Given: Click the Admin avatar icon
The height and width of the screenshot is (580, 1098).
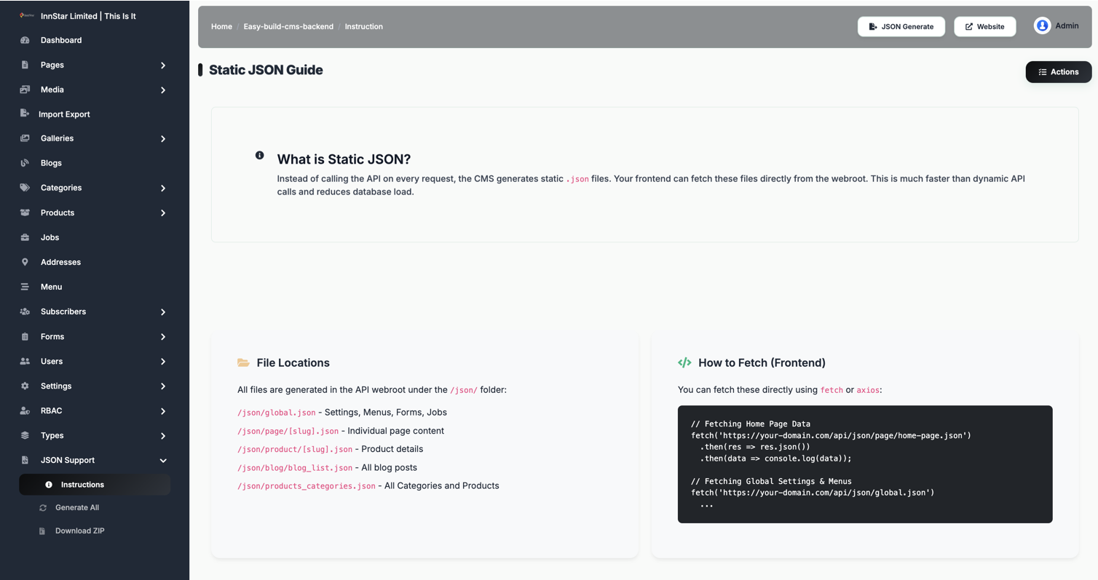Looking at the screenshot, I should pos(1042,25).
